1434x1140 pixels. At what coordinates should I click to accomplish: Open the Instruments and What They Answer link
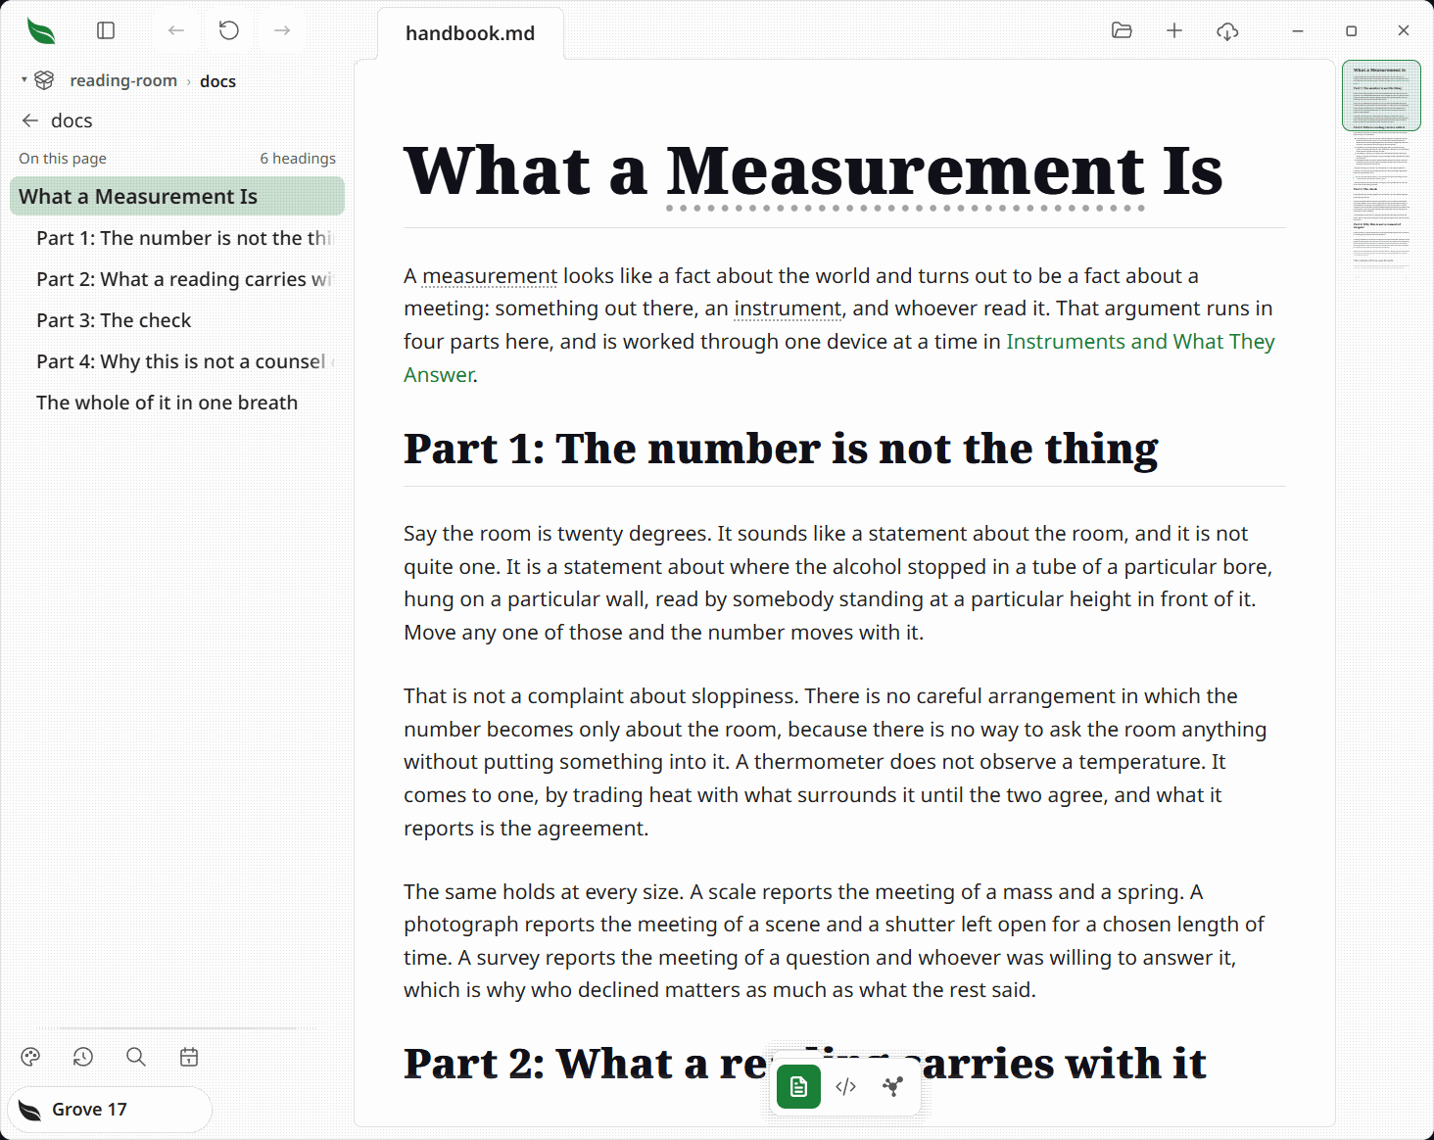click(x=1140, y=342)
